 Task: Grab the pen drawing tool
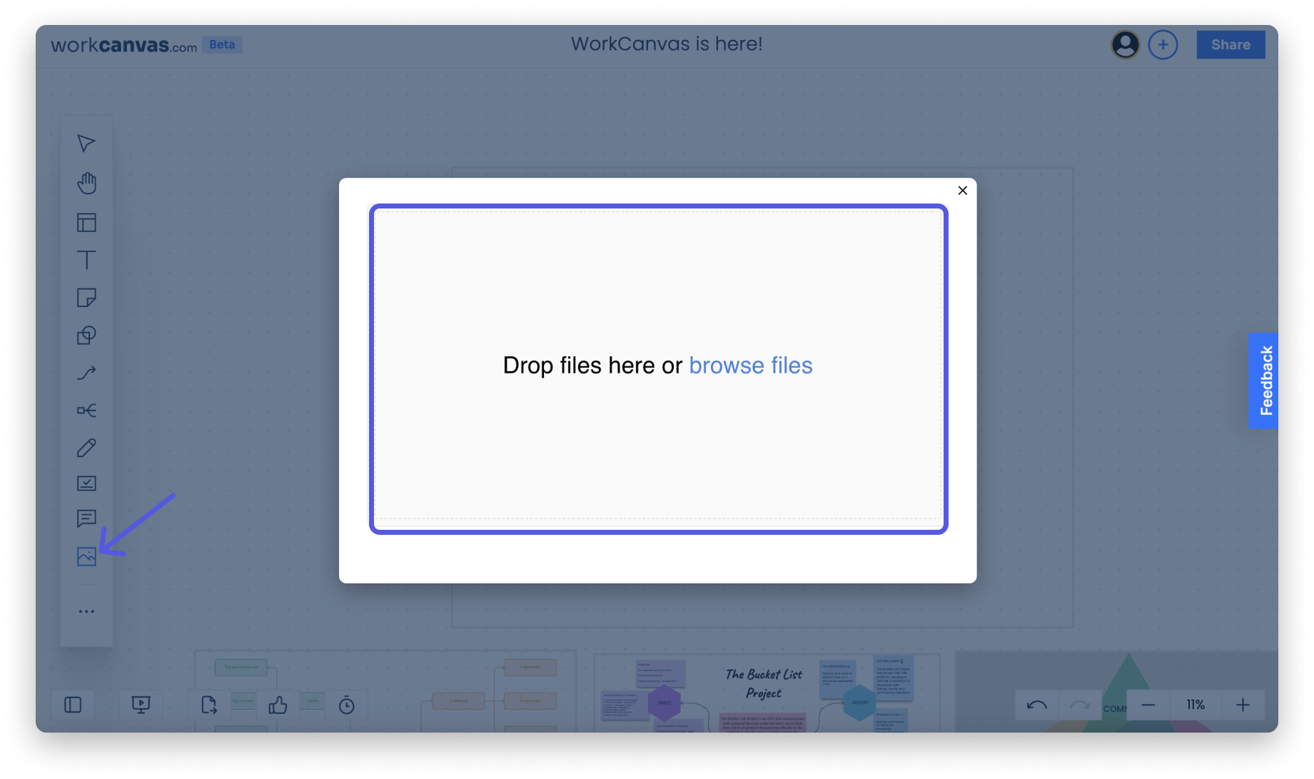[86, 448]
